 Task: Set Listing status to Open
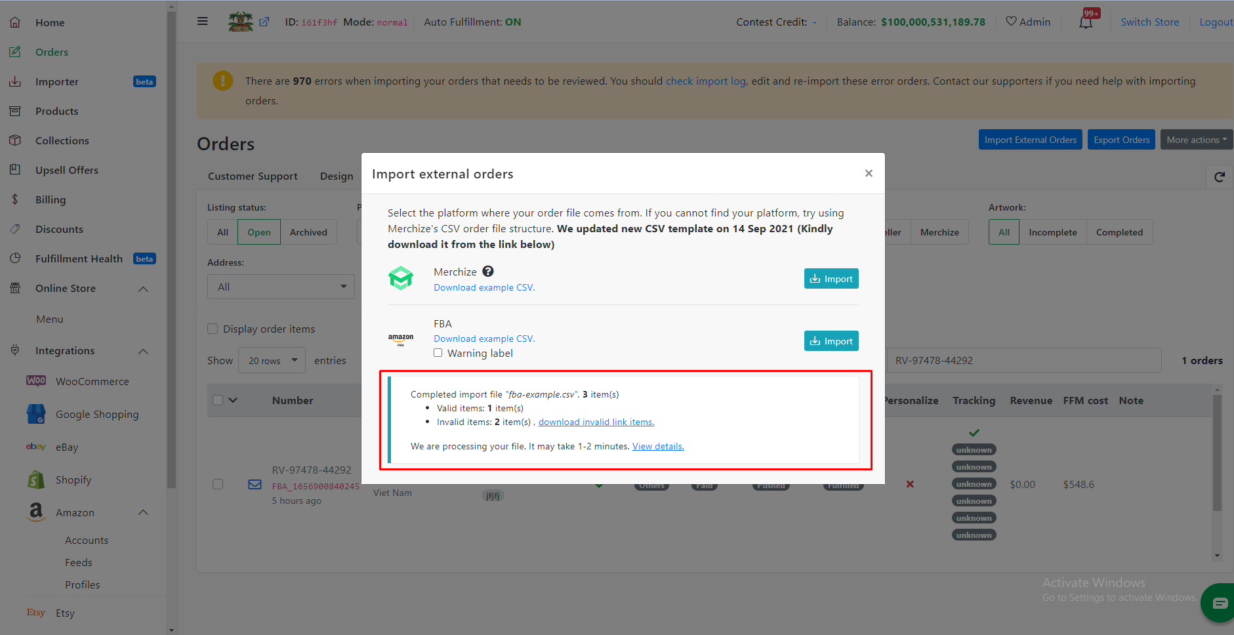(259, 232)
